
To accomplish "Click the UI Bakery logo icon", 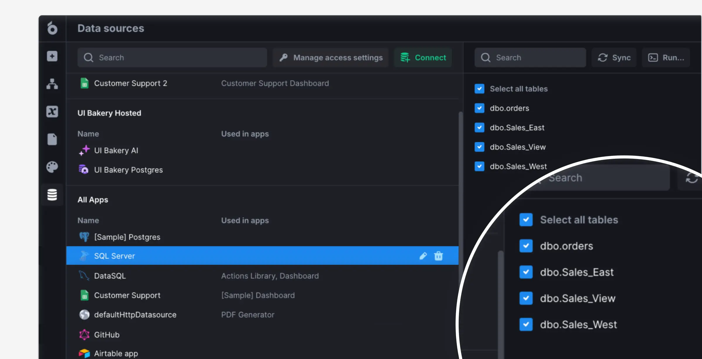I will pyautogui.click(x=52, y=28).
